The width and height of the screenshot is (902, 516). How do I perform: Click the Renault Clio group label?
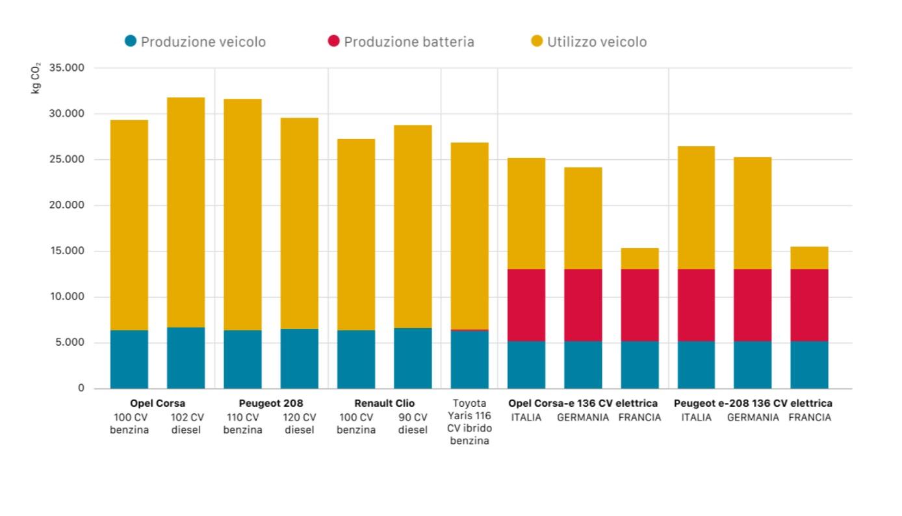[384, 404]
